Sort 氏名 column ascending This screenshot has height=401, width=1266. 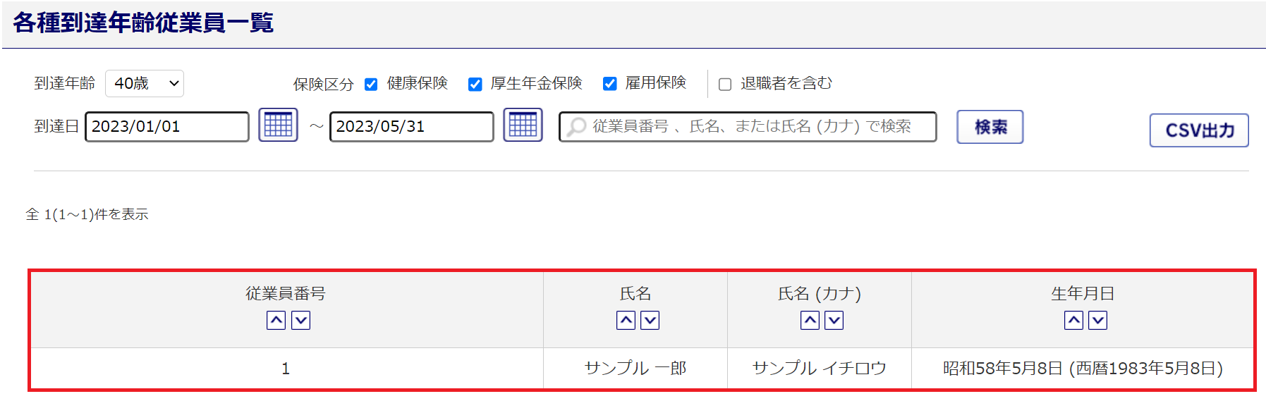[626, 321]
